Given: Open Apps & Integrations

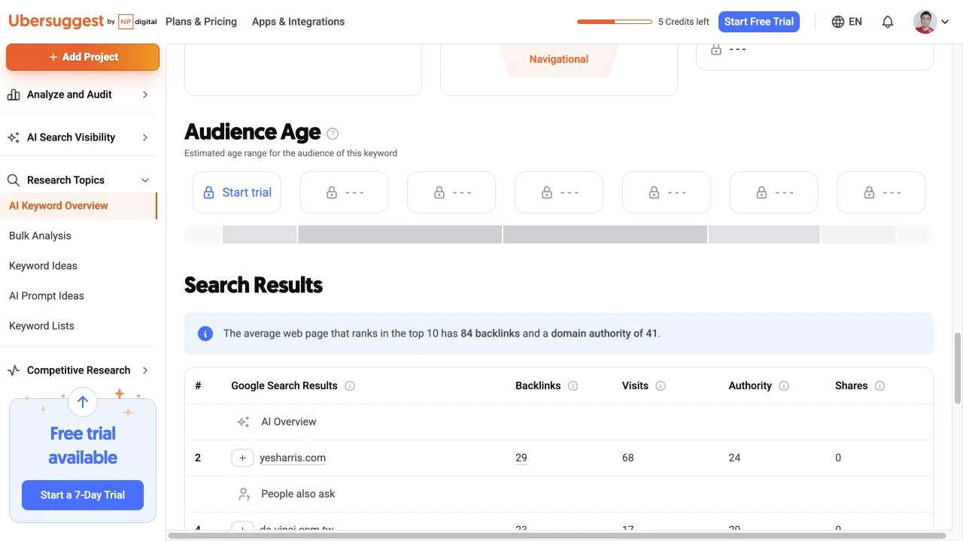Looking at the screenshot, I should tap(298, 22).
